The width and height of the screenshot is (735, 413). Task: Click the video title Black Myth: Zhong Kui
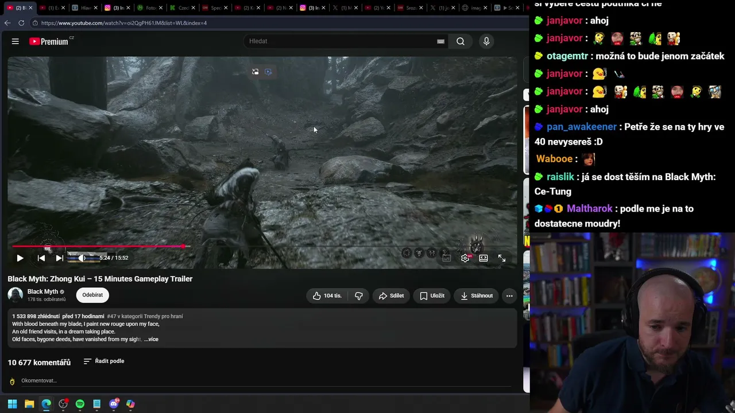coord(100,279)
